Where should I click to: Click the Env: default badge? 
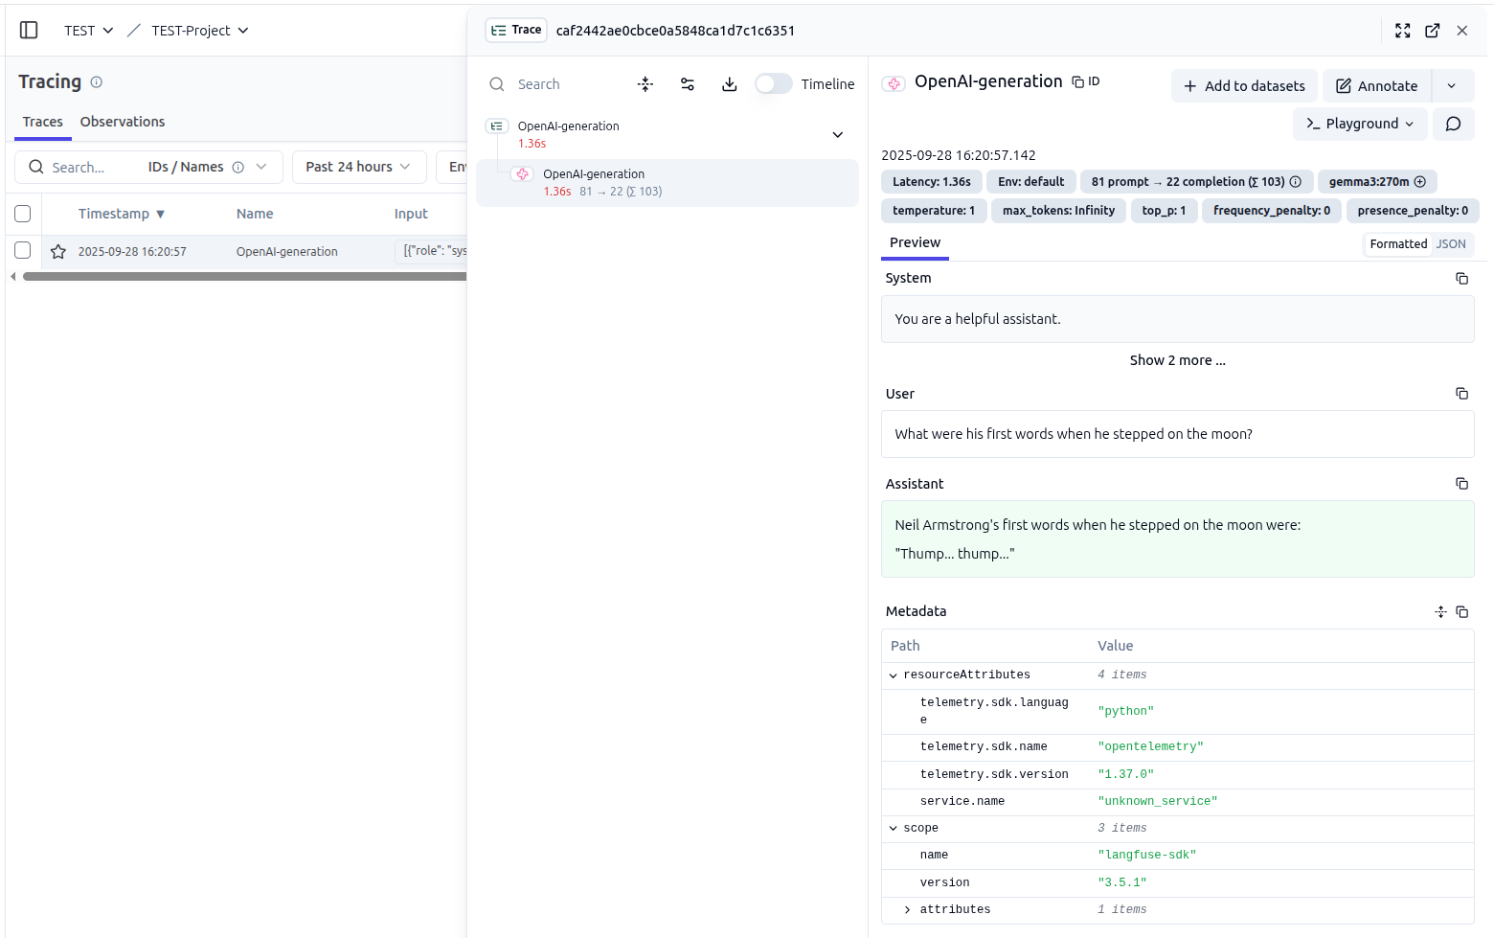pos(1030,182)
